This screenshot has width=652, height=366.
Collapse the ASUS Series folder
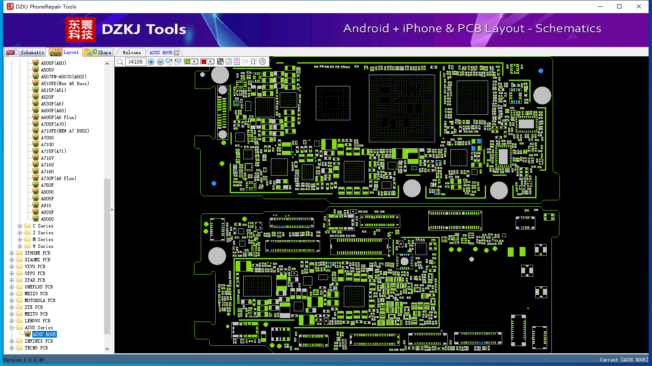pos(11,327)
